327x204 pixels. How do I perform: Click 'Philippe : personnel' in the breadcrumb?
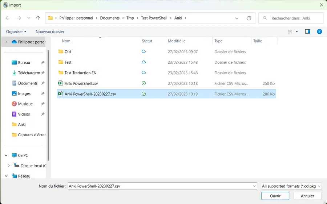[x=76, y=18]
